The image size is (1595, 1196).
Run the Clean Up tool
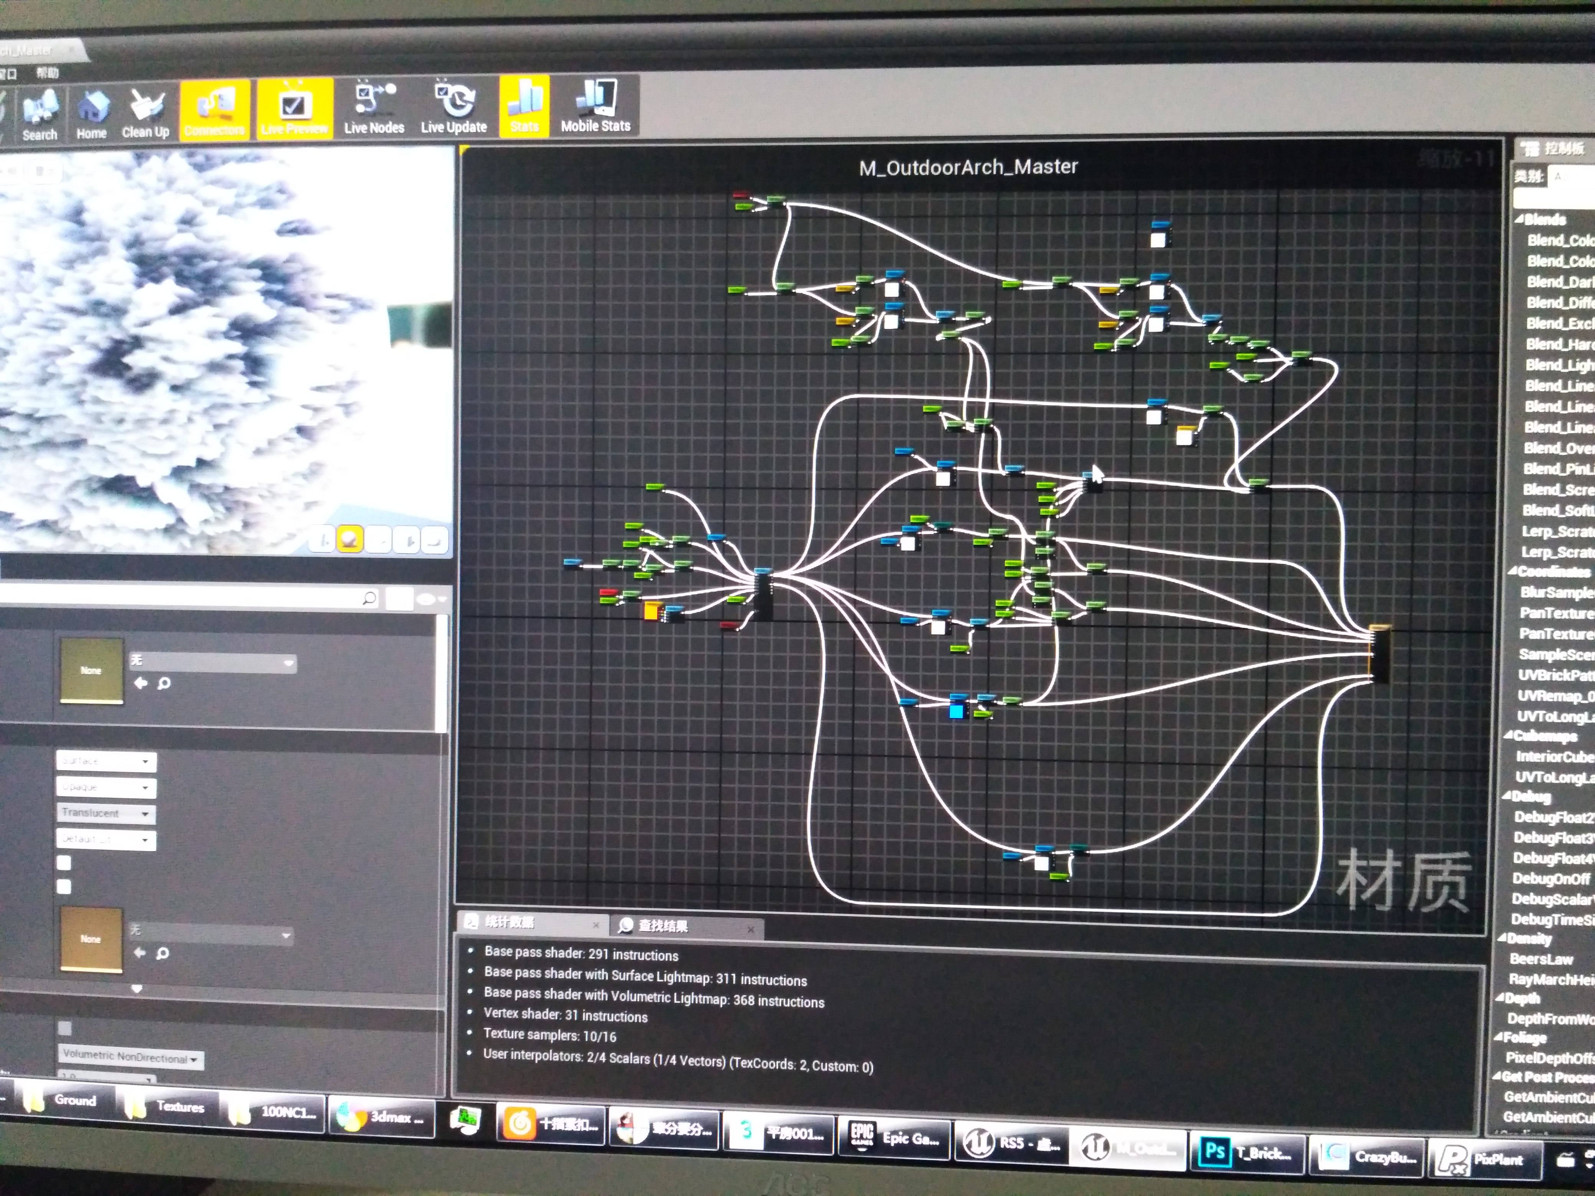[x=146, y=114]
